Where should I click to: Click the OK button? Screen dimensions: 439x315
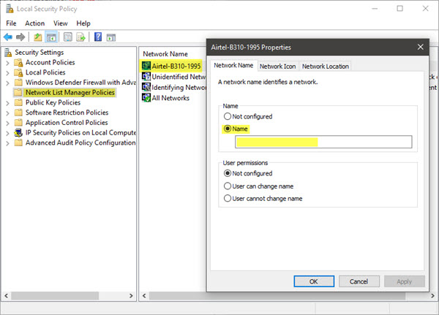pyautogui.click(x=314, y=281)
